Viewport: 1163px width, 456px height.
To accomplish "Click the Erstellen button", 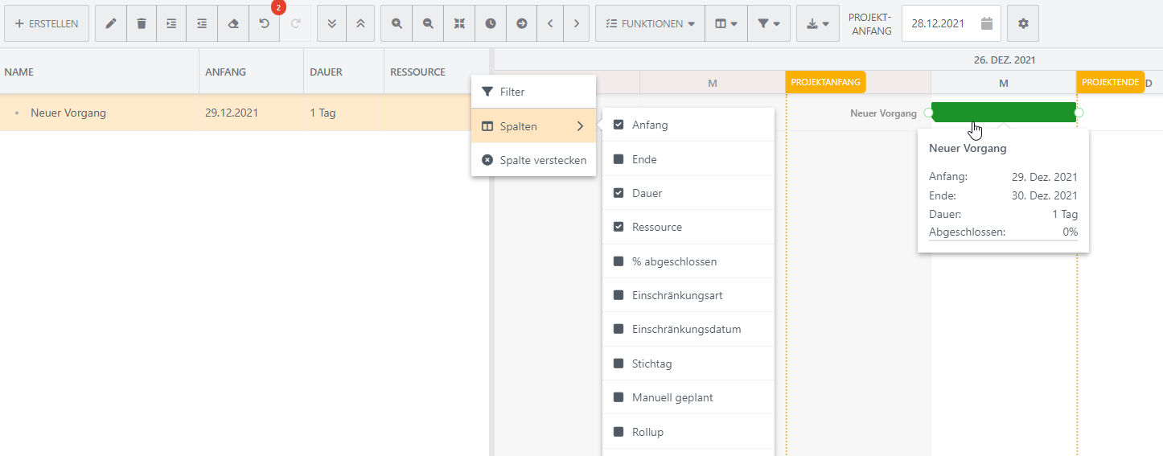I will (47, 23).
